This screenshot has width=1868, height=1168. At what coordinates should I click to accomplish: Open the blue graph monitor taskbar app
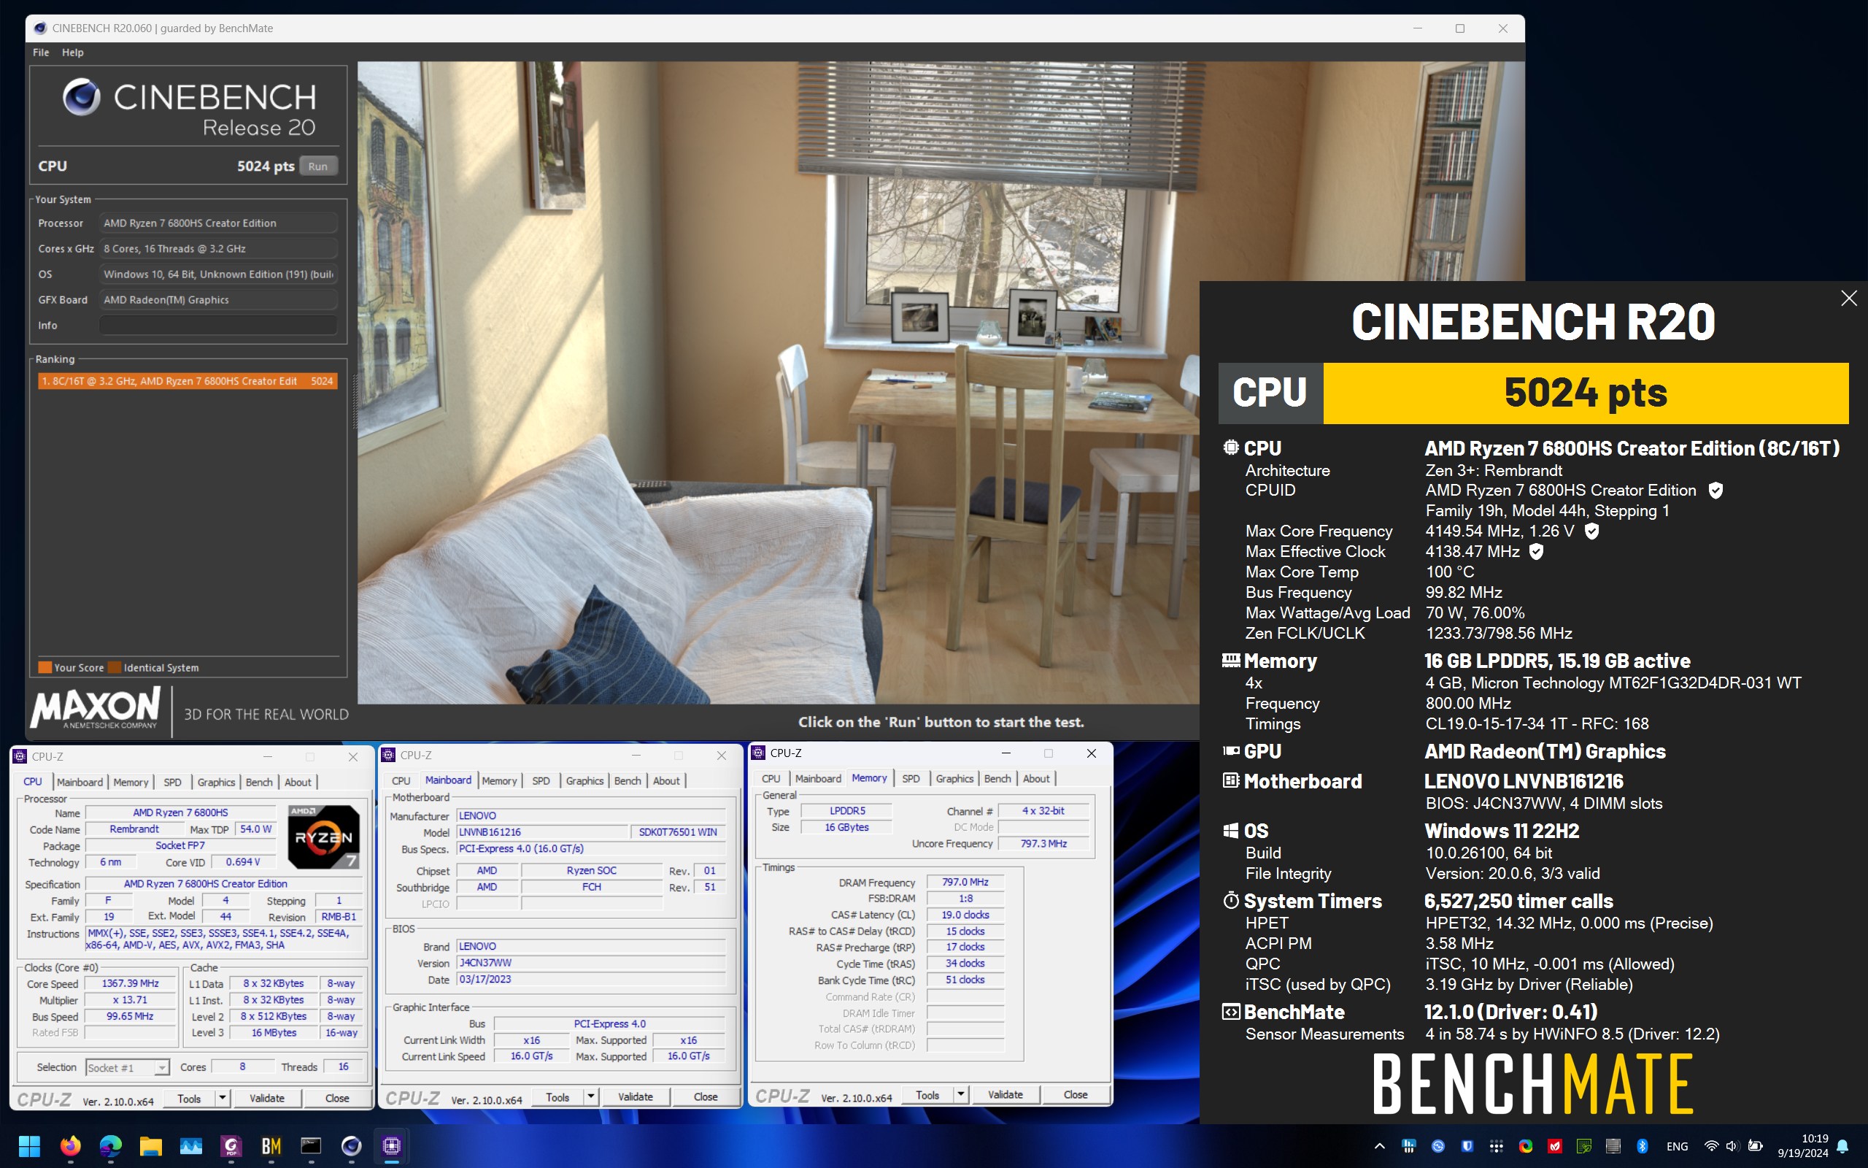point(190,1145)
